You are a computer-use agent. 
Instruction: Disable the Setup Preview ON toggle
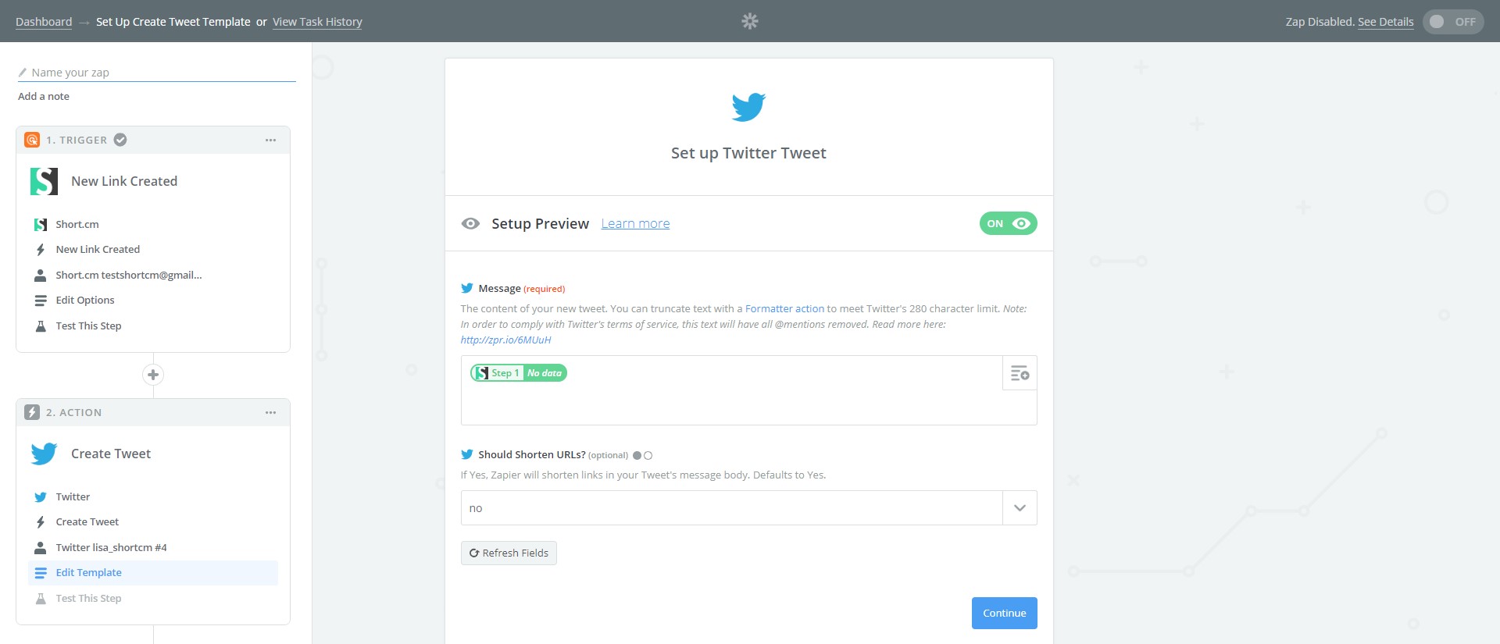click(x=1008, y=223)
